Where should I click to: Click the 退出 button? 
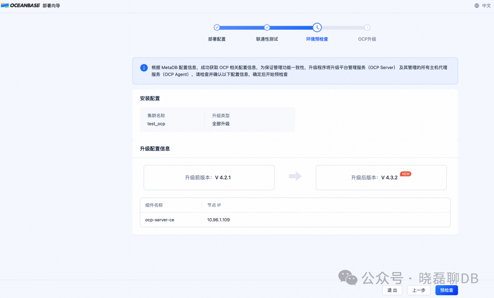(392, 290)
